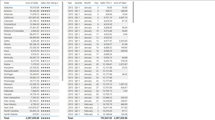
Task: Select the Arizona state cell
Action: (x=8, y=11)
